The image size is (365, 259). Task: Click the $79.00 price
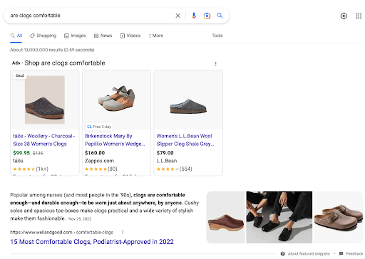point(165,153)
